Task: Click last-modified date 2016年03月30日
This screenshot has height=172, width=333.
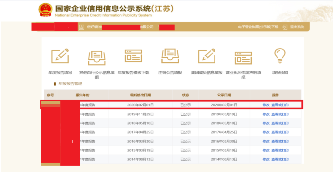Action: (x=140, y=141)
